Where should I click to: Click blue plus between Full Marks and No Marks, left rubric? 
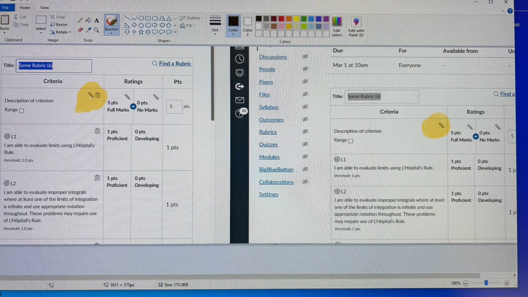(133, 106)
